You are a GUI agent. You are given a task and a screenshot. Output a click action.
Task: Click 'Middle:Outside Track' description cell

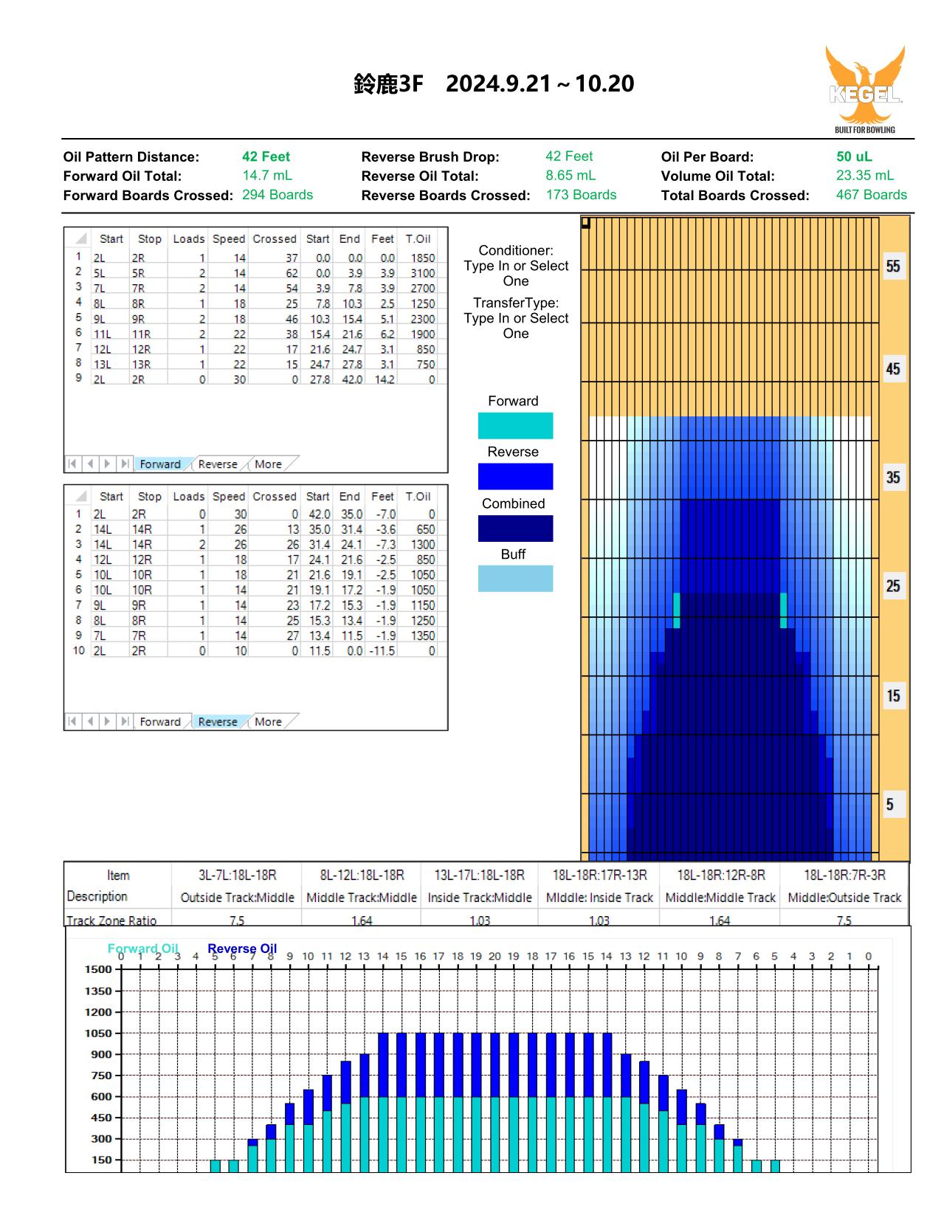coord(844,898)
